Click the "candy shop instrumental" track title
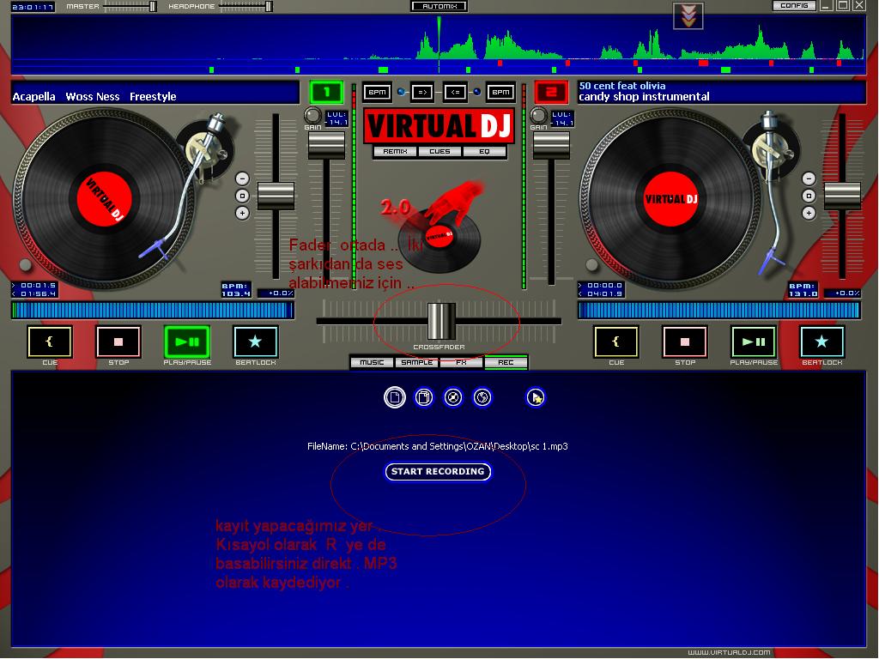Image resolution: width=879 pixels, height=659 pixels. [x=644, y=97]
